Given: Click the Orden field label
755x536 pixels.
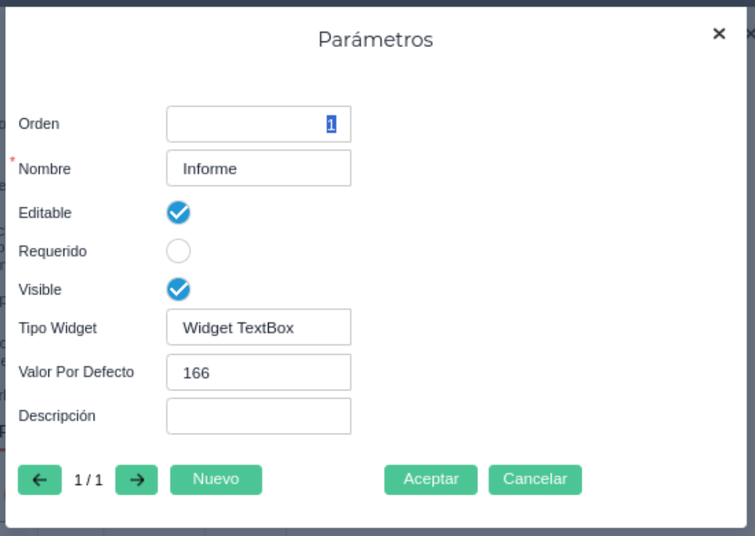Looking at the screenshot, I should point(39,124).
